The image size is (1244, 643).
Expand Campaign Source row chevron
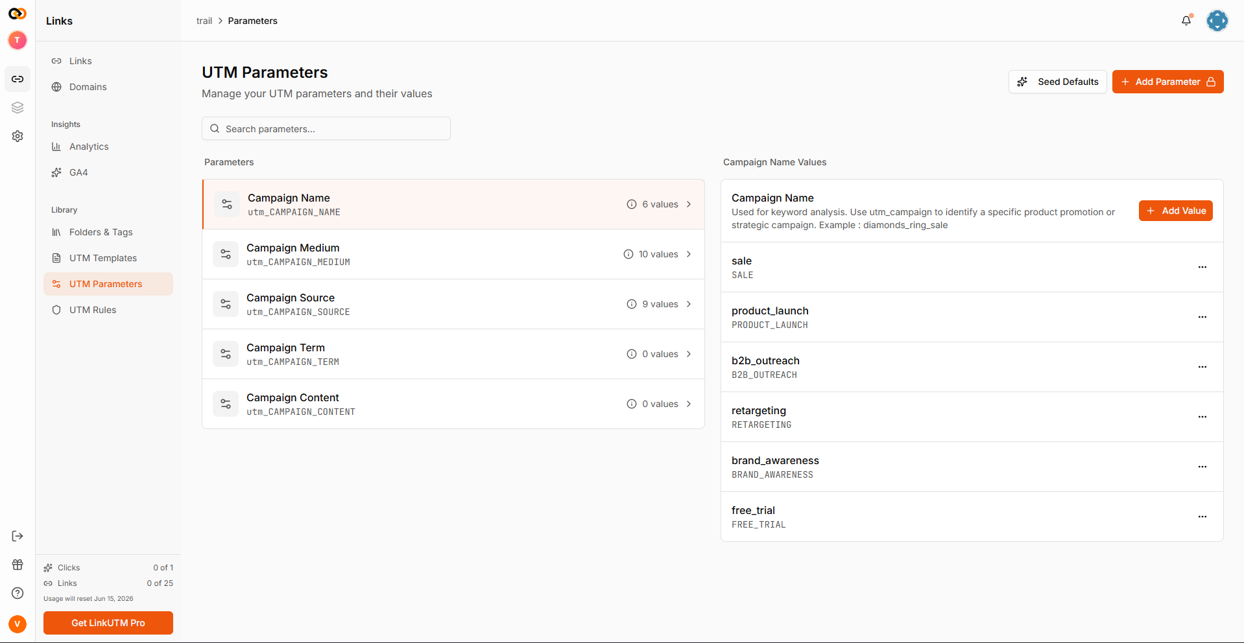[689, 304]
